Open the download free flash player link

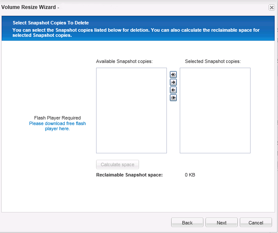coord(57,126)
